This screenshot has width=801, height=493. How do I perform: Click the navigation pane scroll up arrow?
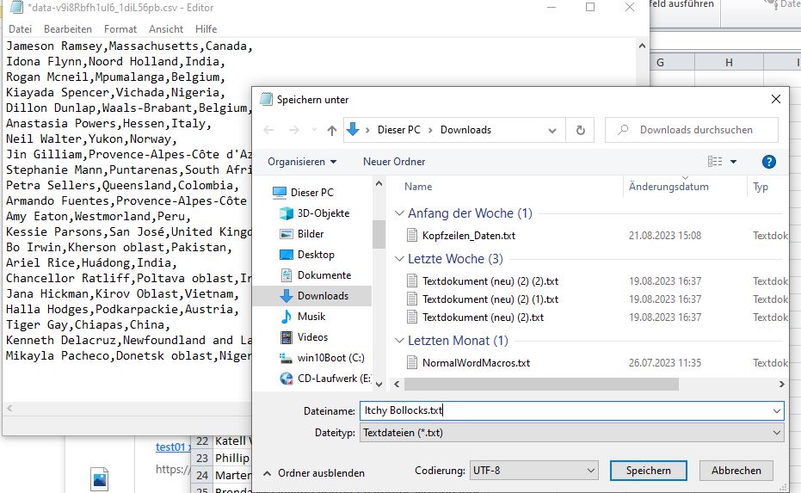point(379,183)
